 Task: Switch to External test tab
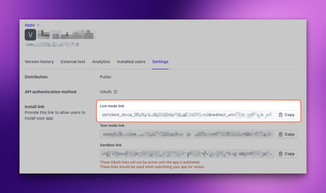point(73,62)
